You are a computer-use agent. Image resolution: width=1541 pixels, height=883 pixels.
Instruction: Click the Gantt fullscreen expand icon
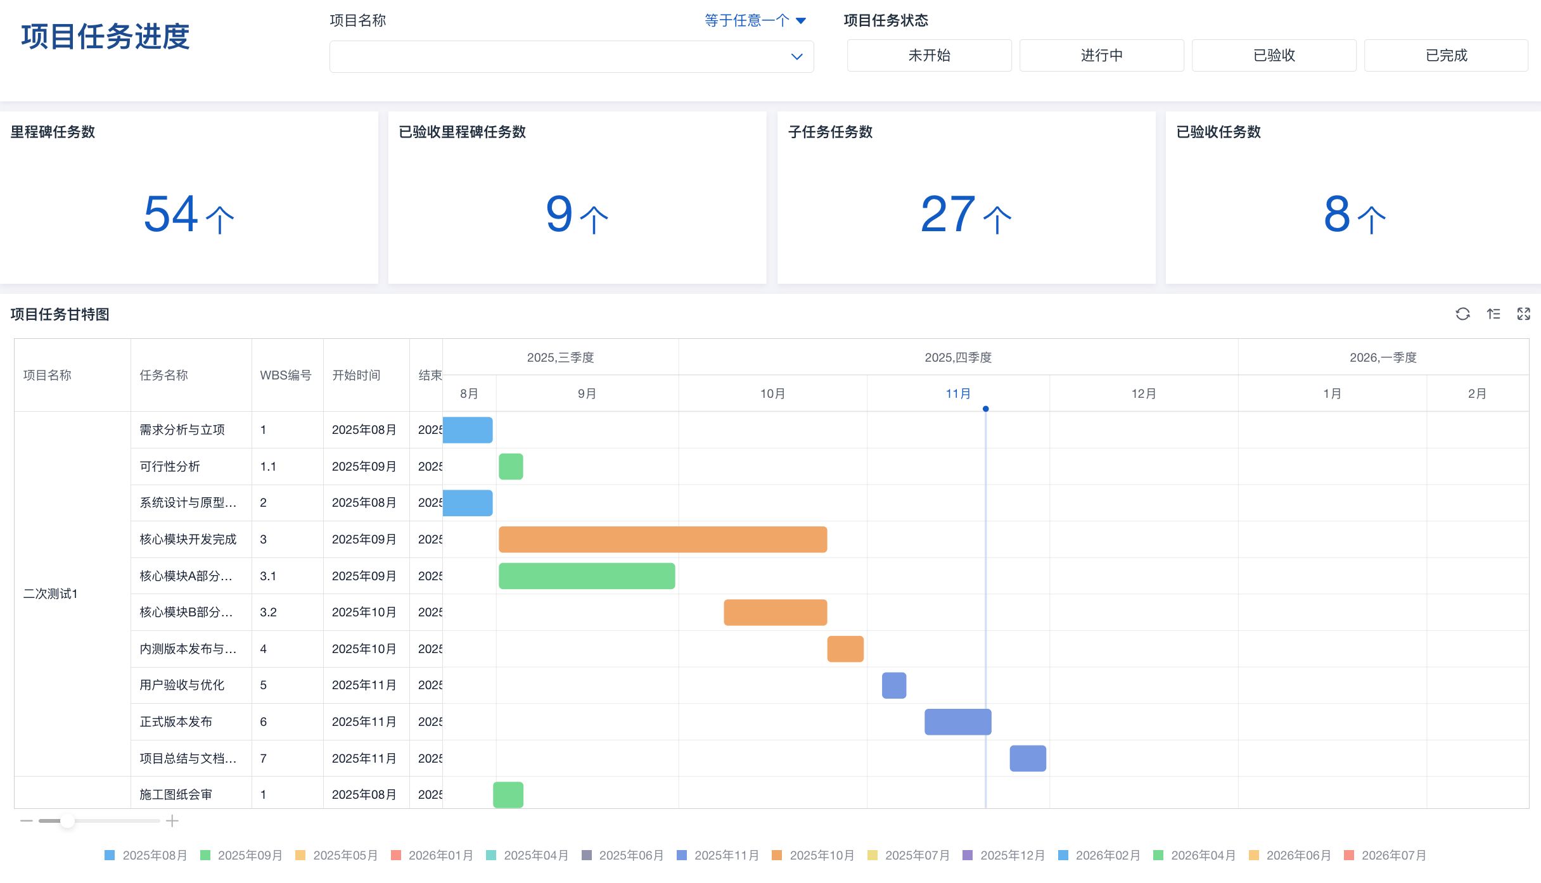coord(1524,314)
